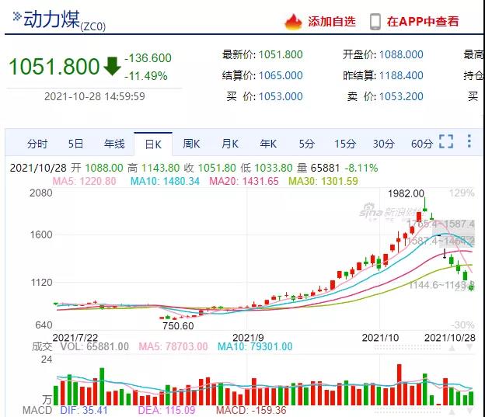Show the 月K monthly chart

(230, 144)
